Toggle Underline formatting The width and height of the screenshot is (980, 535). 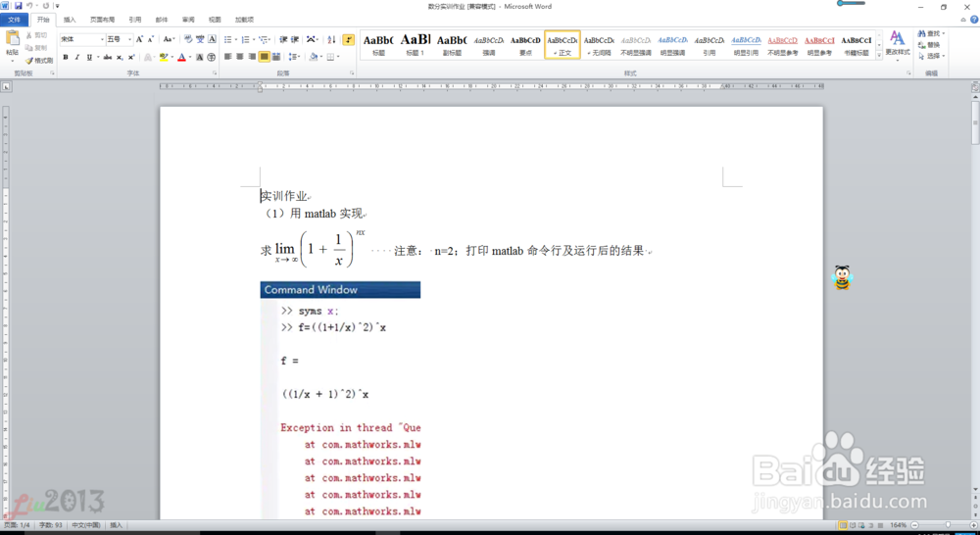coord(89,57)
